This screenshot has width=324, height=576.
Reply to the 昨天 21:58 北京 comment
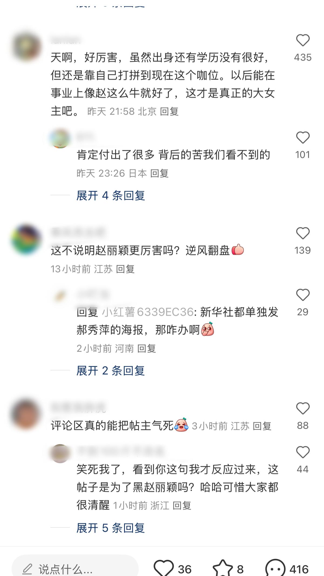(169, 111)
